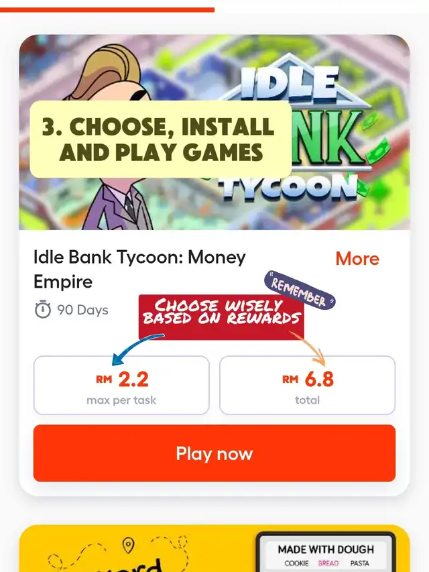Tap the 90 Days duration label
Image resolution: width=429 pixels, height=572 pixels.
pyautogui.click(x=83, y=310)
